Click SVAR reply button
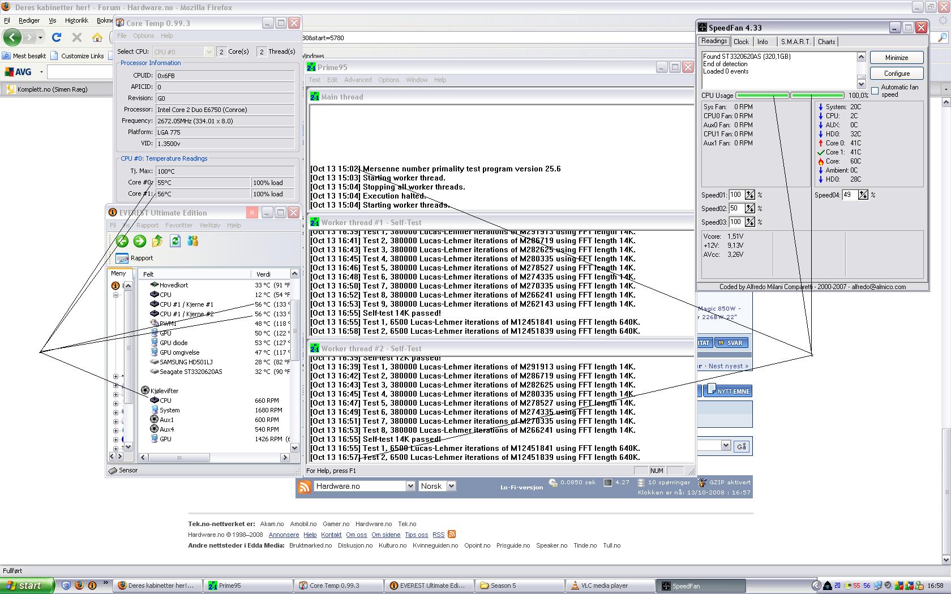 point(731,342)
